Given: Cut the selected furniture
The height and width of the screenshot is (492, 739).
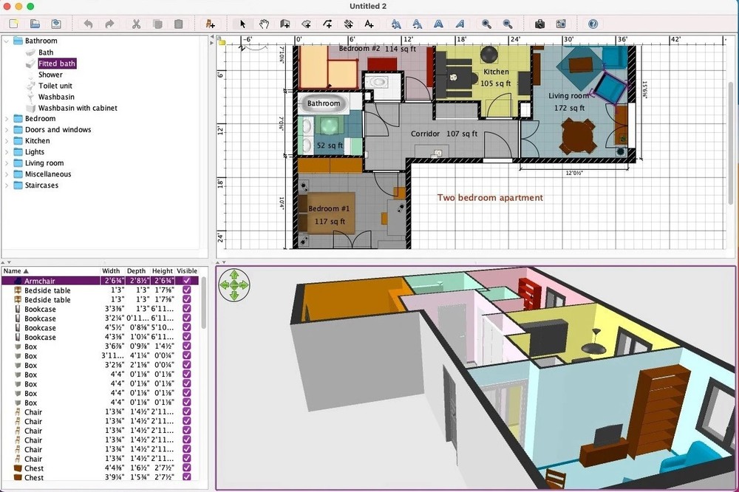Looking at the screenshot, I should pos(136,24).
